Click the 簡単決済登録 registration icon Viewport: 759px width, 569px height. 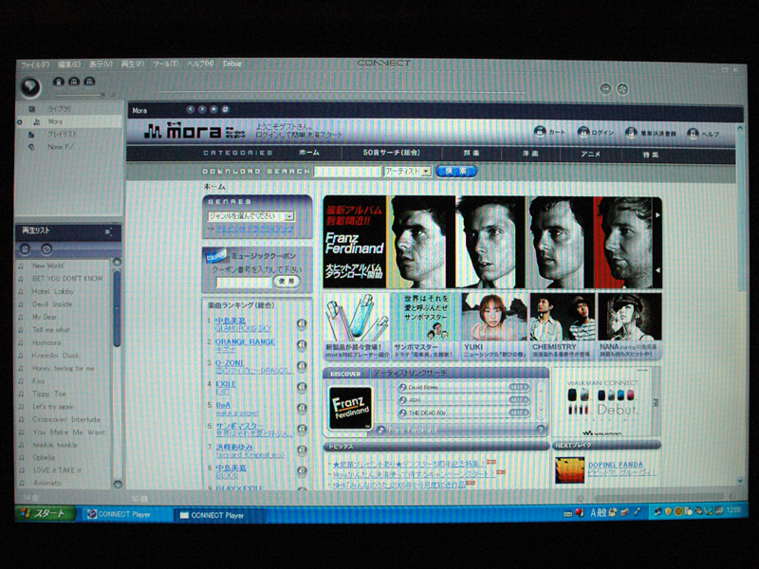click(x=631, y=133)
